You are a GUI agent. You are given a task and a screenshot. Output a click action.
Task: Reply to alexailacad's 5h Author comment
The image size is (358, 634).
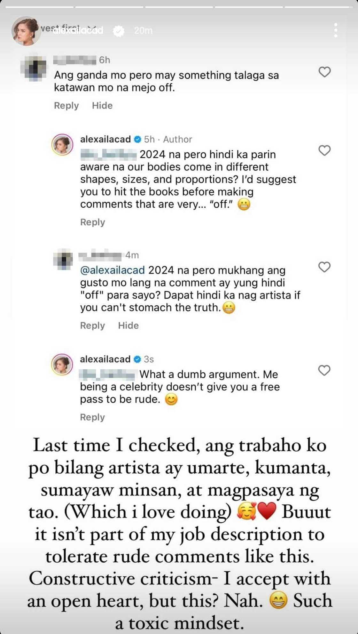(92, 222)
